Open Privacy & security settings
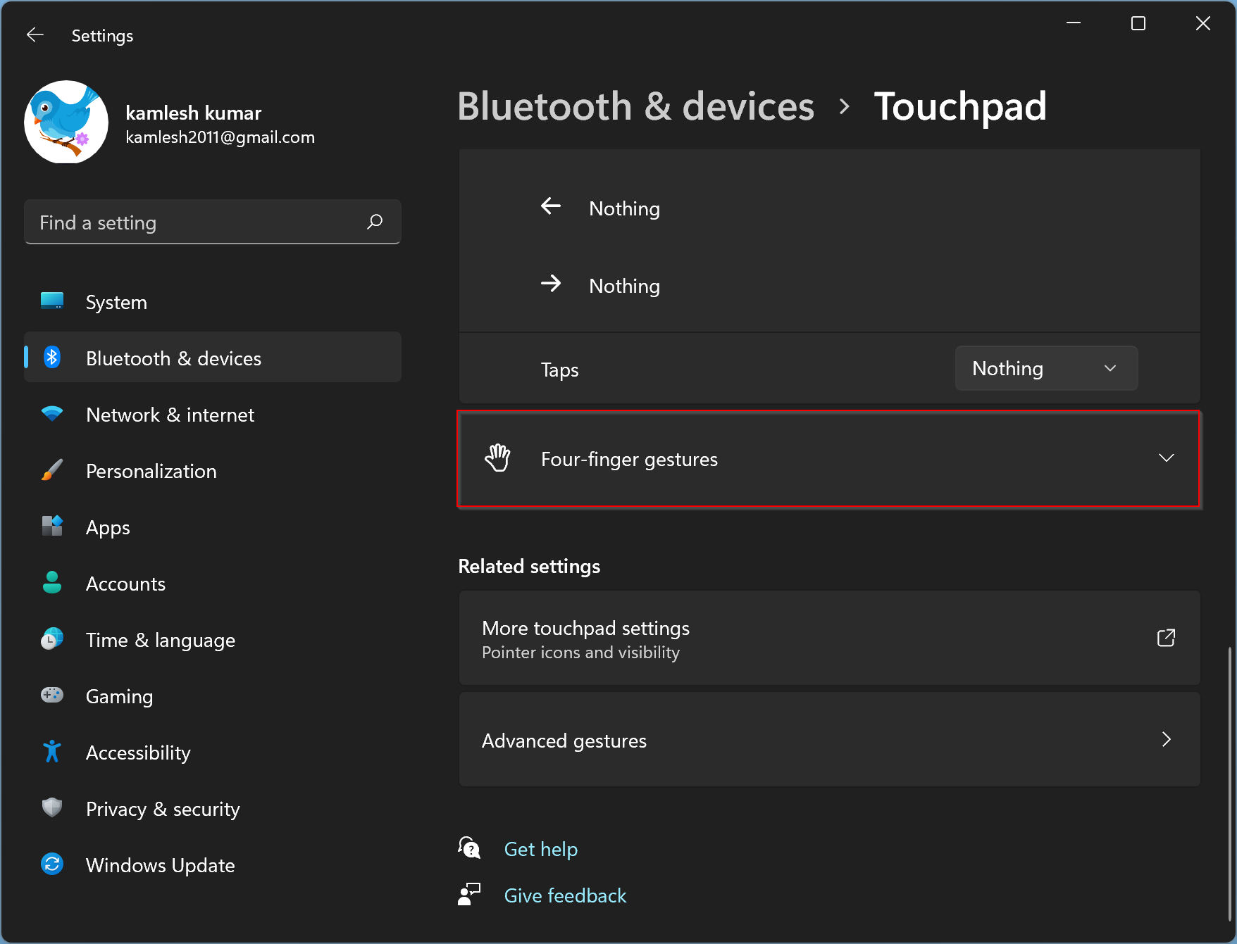The width and height of the screenshot is (1237, 944). point(213,809)
